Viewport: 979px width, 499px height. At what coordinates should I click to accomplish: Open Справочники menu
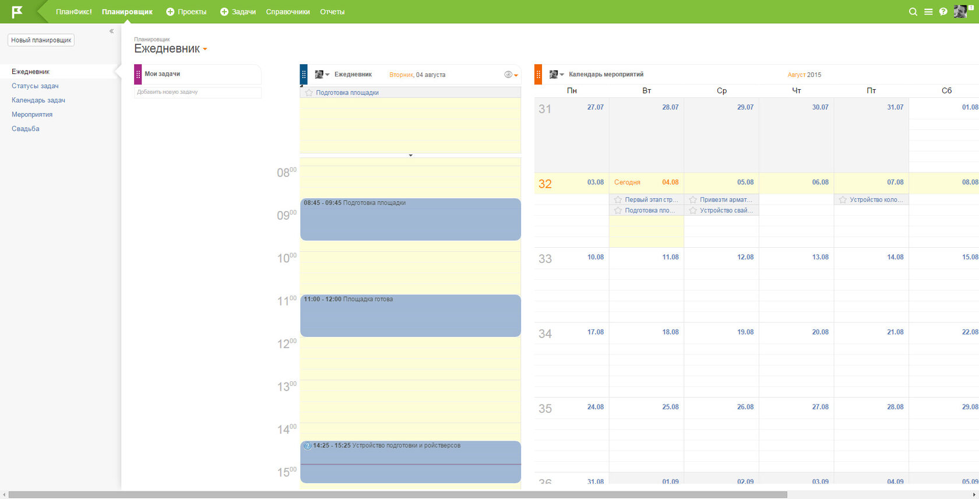click(x=288, y=12)
